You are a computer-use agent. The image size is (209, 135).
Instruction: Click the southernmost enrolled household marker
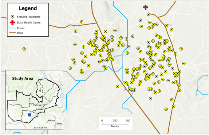[166, 109]
